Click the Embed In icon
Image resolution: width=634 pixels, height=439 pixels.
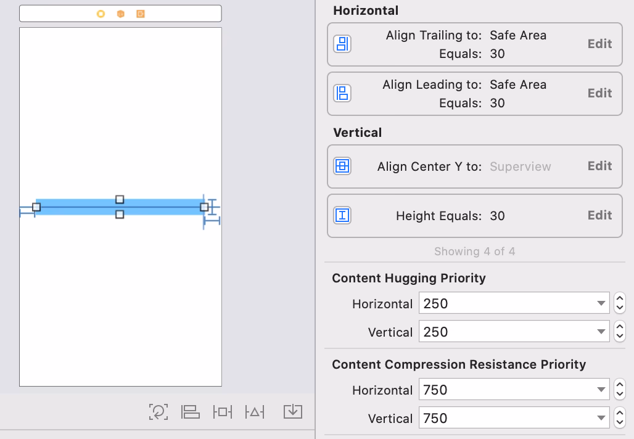pos(293,412)
